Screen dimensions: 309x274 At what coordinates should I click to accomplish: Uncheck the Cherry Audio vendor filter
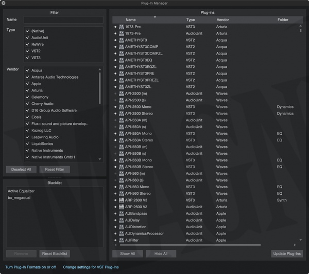click(27, 104)
